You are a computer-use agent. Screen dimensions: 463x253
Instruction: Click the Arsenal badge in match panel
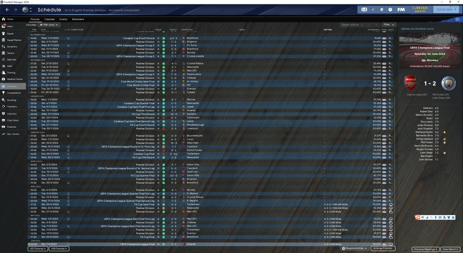[411, 83]
